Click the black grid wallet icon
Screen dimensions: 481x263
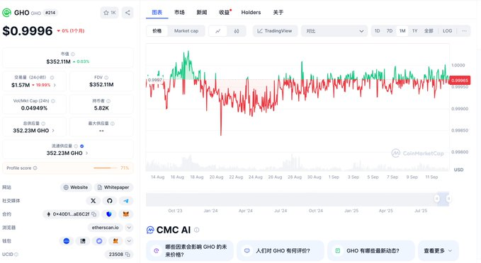click(x=83, y=241)
